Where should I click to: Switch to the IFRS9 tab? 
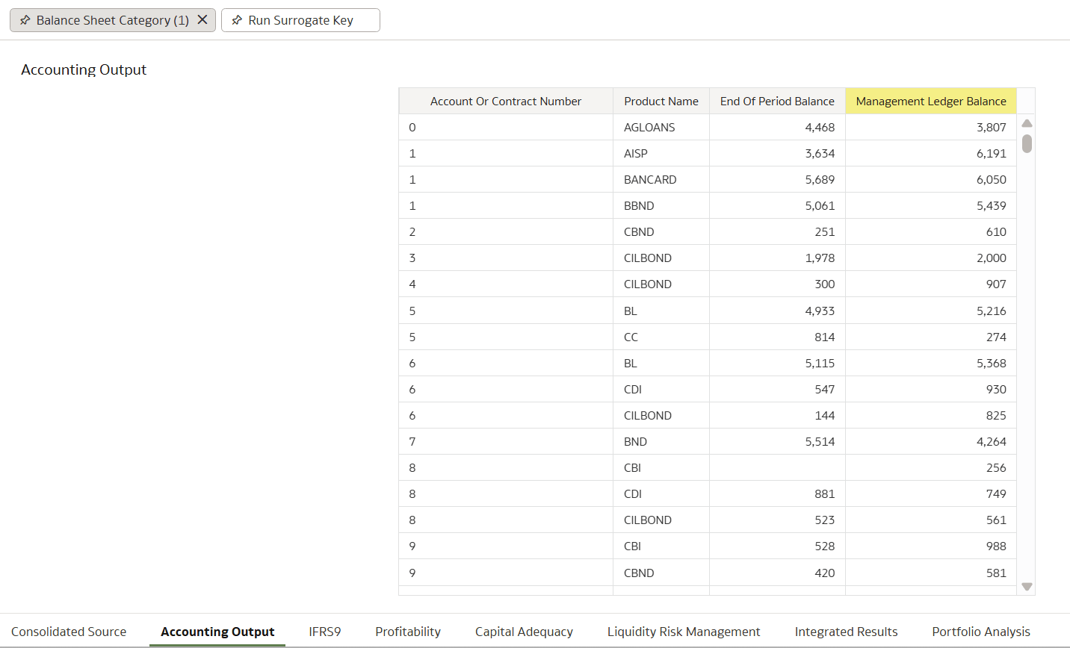(324, 631)
